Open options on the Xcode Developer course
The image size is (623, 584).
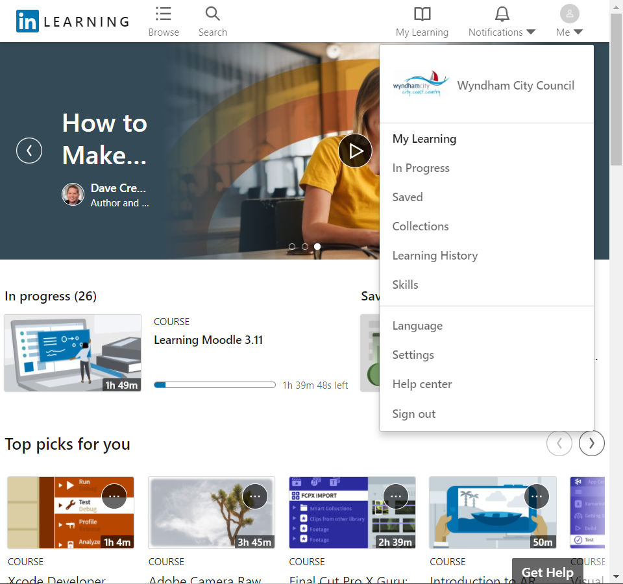point(114,496)
